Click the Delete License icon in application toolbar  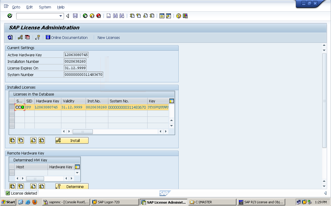tap(28, 37)
